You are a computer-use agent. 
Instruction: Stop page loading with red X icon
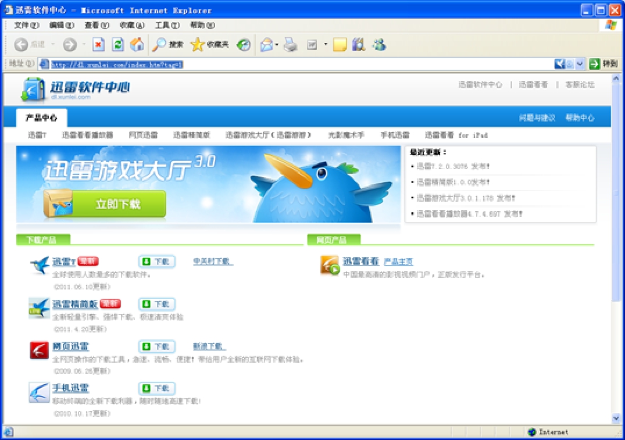click(98, 45)
